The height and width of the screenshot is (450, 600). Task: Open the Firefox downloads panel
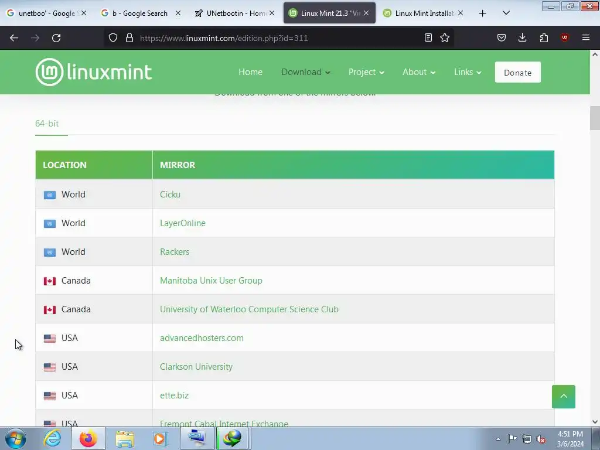[522, 37]
